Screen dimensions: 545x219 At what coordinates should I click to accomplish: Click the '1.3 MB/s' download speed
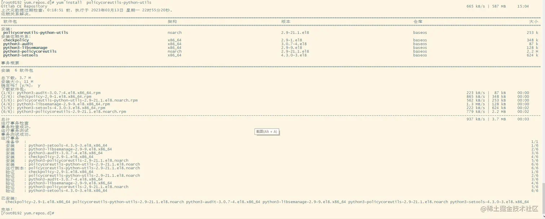coord(475,104)
